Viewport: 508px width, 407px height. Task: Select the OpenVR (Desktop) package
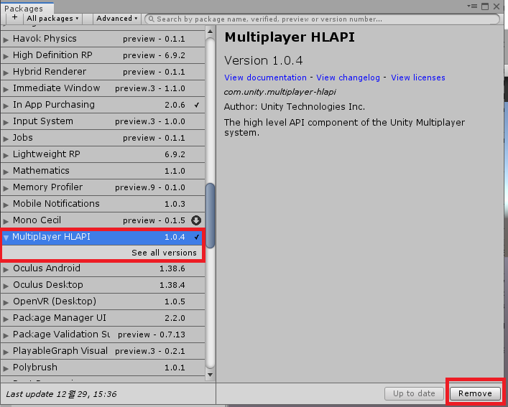click(x=103, y=301)
